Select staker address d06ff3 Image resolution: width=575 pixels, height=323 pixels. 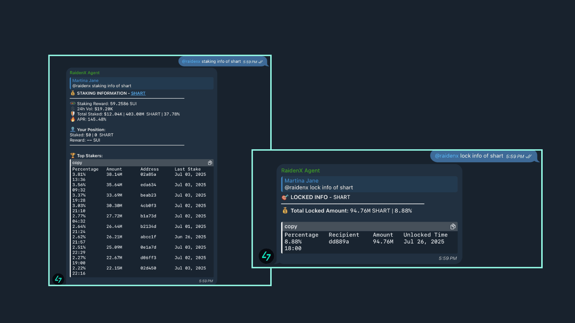click(x=148, y=258)
